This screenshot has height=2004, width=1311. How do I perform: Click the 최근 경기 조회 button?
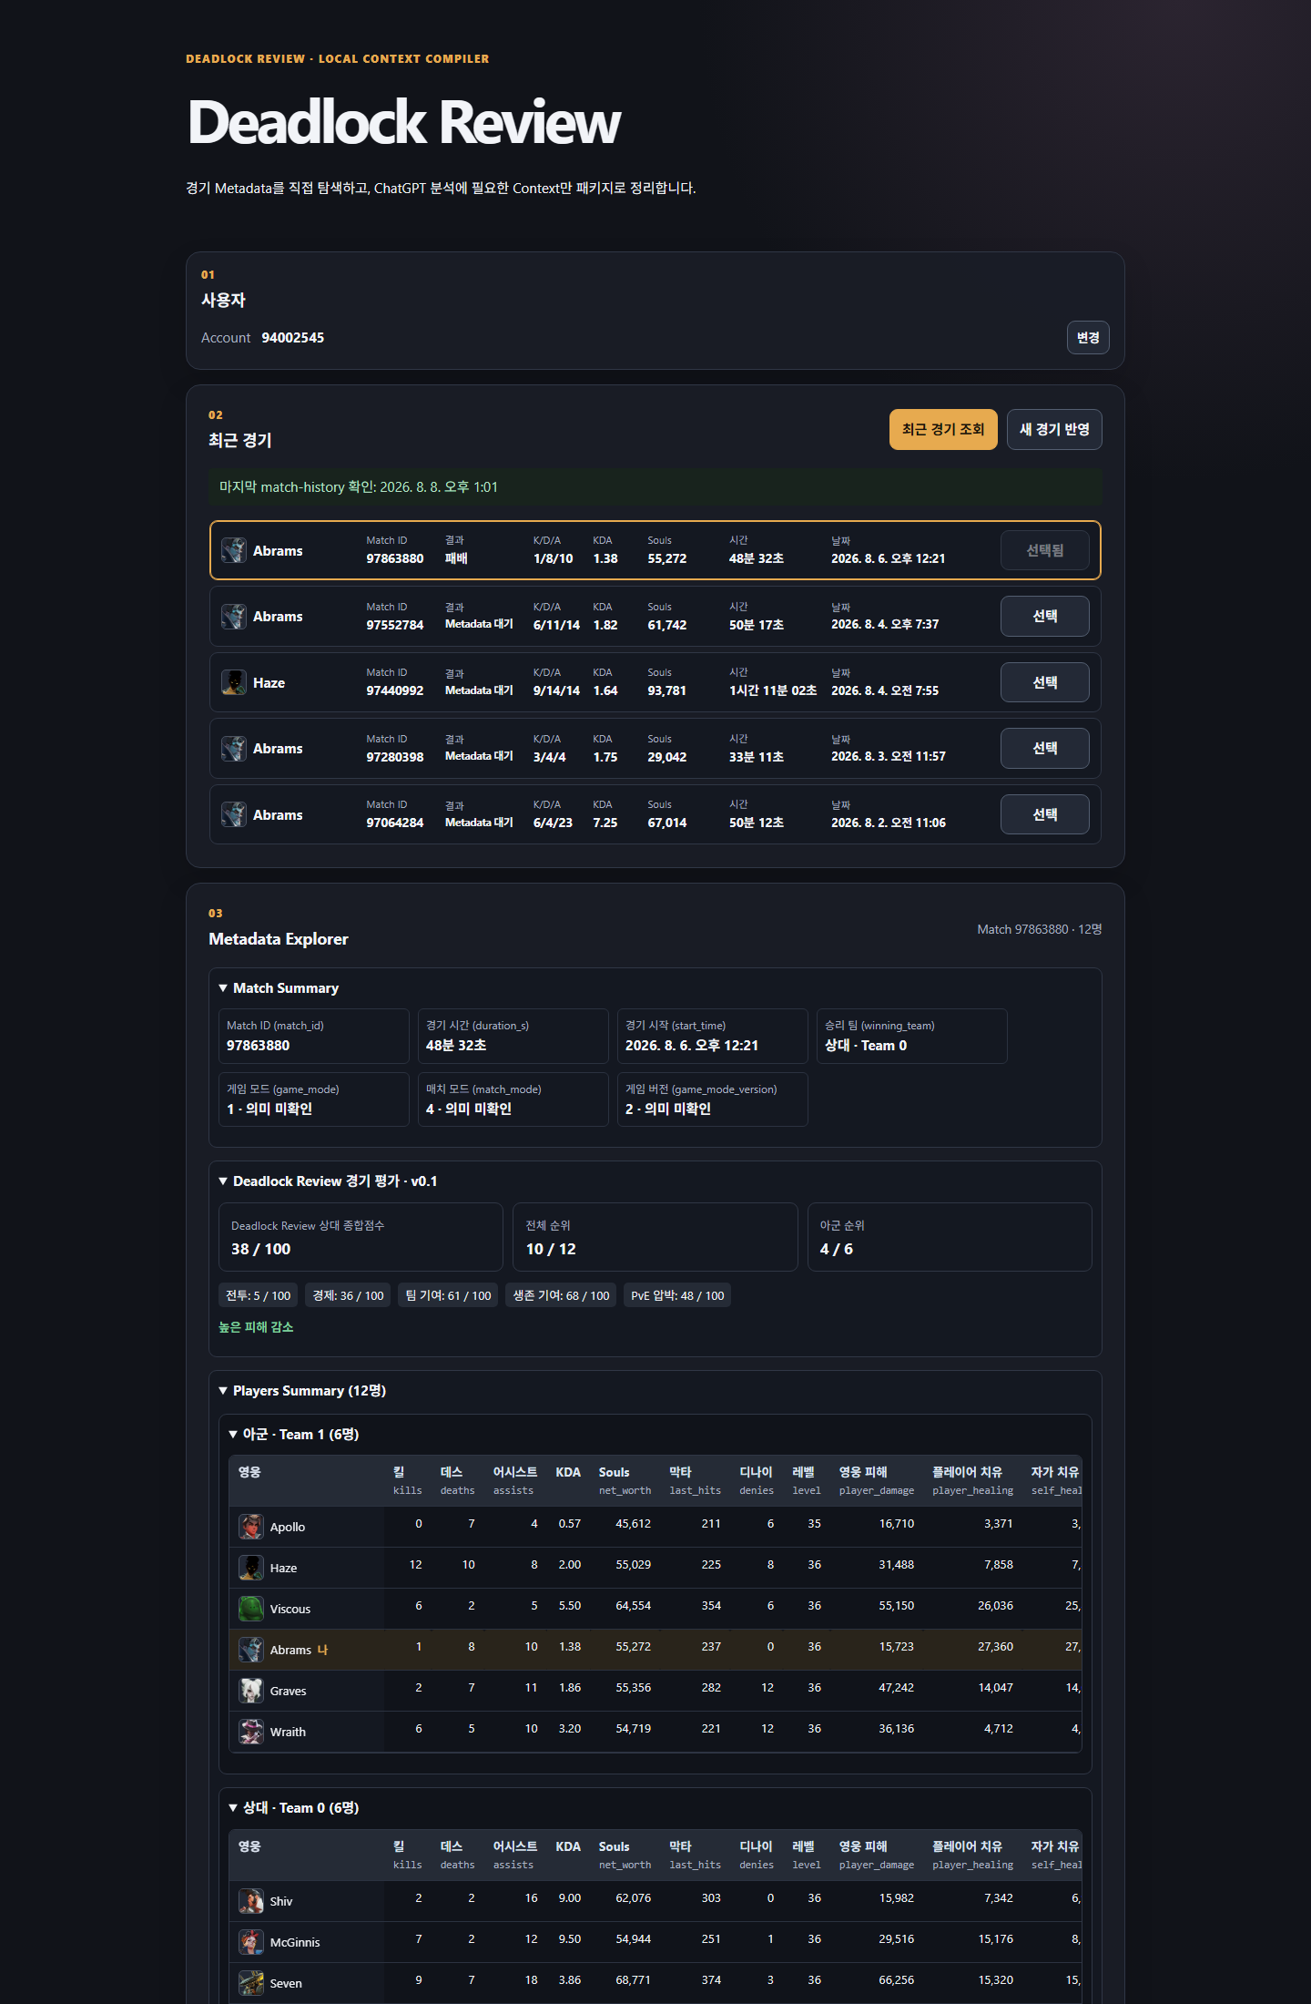(x=943, y=430)
